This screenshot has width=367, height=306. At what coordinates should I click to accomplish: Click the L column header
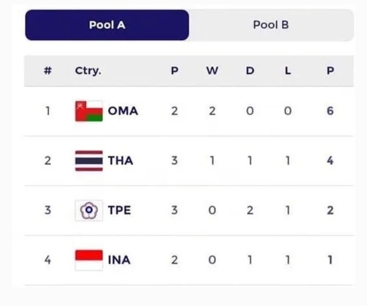tap(288, 71)
